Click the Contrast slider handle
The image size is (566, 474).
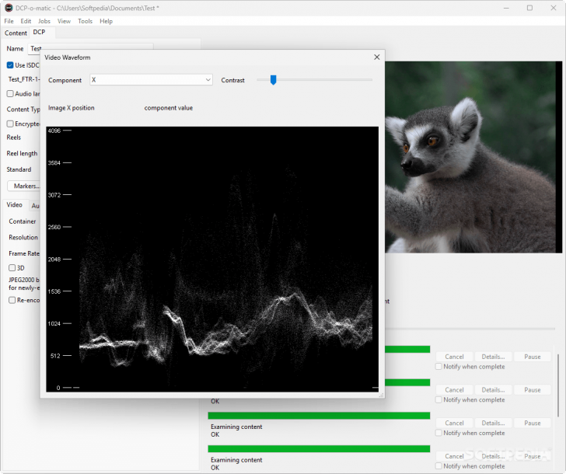pos(273,79)
